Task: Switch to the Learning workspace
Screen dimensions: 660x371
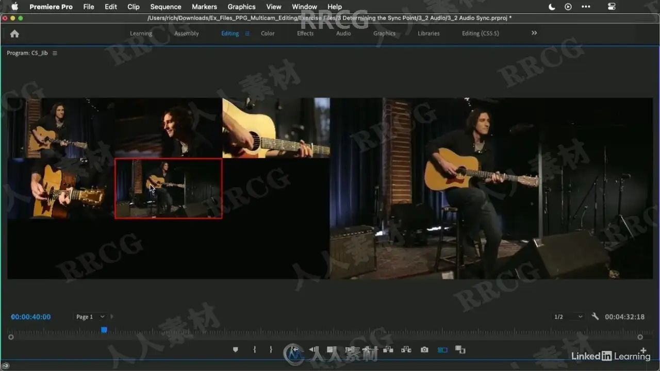Action: [141, 33]
